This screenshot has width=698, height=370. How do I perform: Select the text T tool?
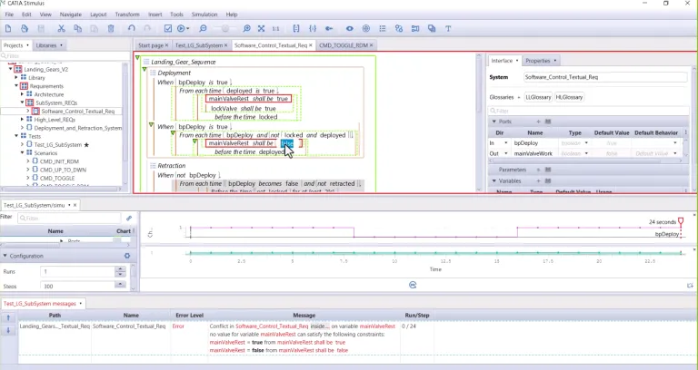point(448,28)
